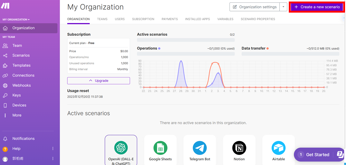Open Keys via its key icon

(5, 96)
